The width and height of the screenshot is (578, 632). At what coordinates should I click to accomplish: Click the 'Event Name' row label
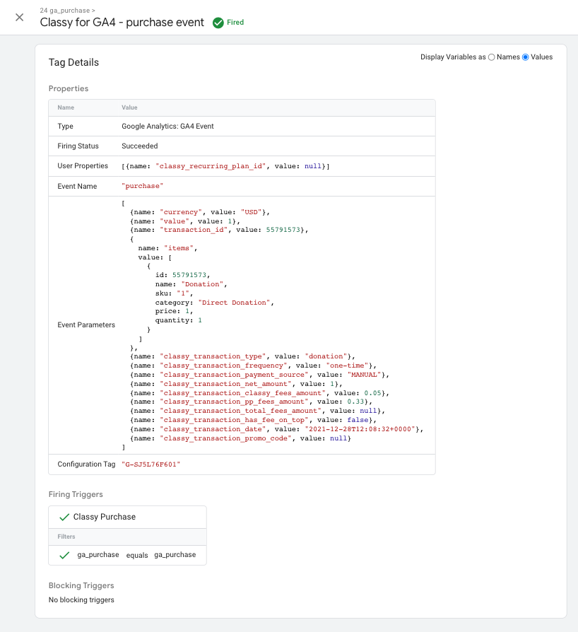pos(77,186)
